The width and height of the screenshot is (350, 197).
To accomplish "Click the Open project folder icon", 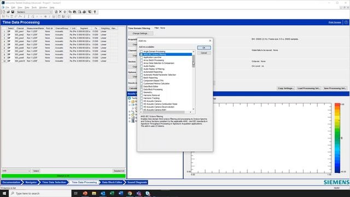I will coord(8,12).
